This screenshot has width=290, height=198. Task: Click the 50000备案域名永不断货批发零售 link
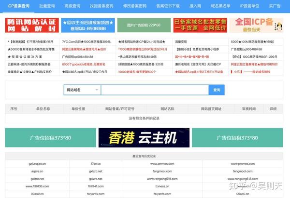point(31,49)
